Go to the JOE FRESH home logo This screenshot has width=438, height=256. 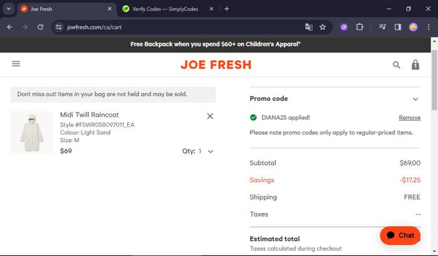216,65
